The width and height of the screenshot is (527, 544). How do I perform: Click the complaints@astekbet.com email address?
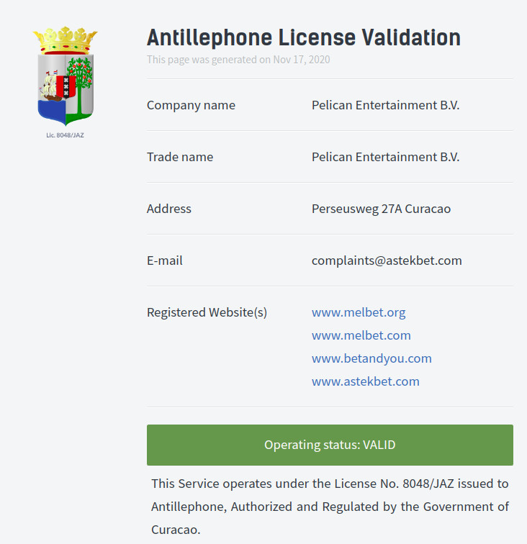coord(387,260)
